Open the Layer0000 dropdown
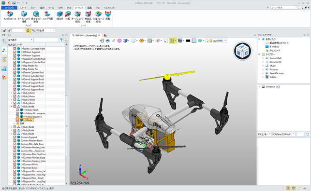The image size is (311, 191). point(216,41)
